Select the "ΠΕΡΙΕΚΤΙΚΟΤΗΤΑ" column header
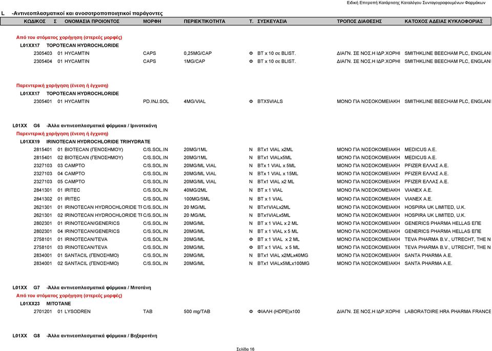492x351 pixels. click(x=204, y=22)
